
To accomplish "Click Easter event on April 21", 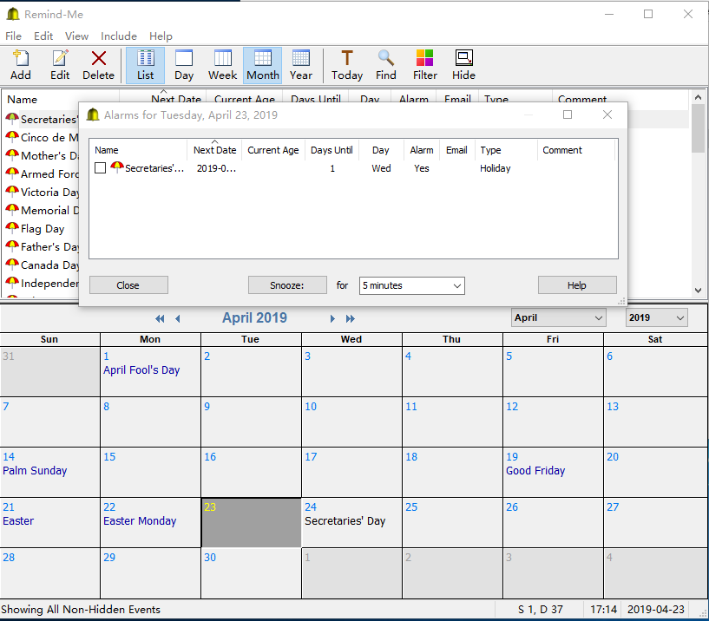I will [18, 521].
